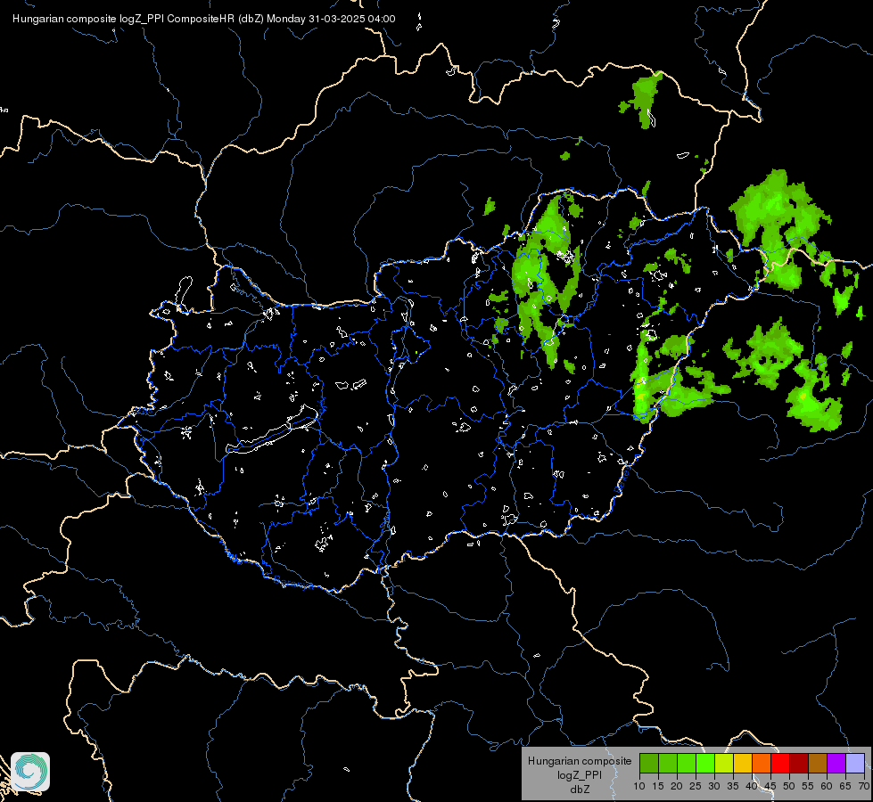Click the Lake Balaton outline on the map
The height and width of the screenshot is (802, 873).
point(272,430)
